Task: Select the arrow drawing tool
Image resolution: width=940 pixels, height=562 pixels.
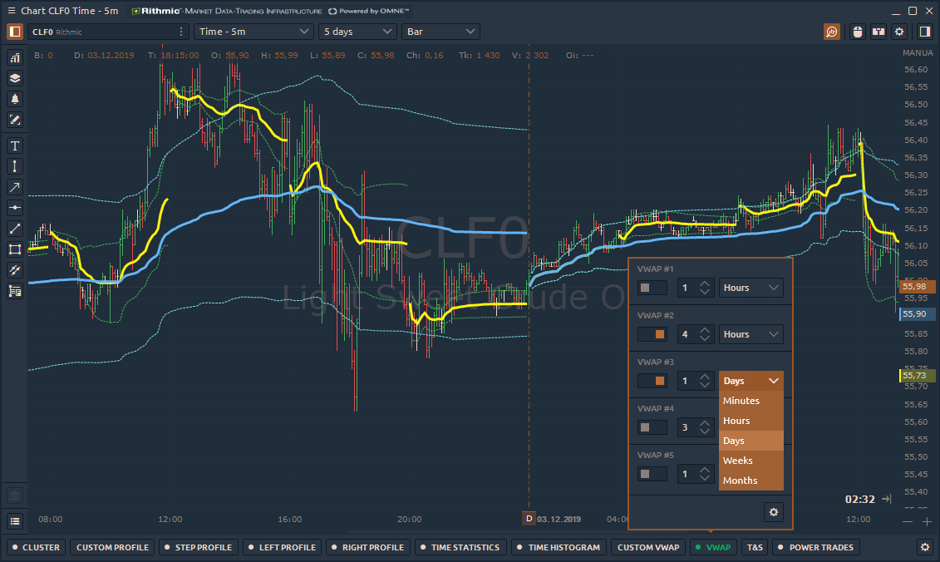Action: click(15, 187)
